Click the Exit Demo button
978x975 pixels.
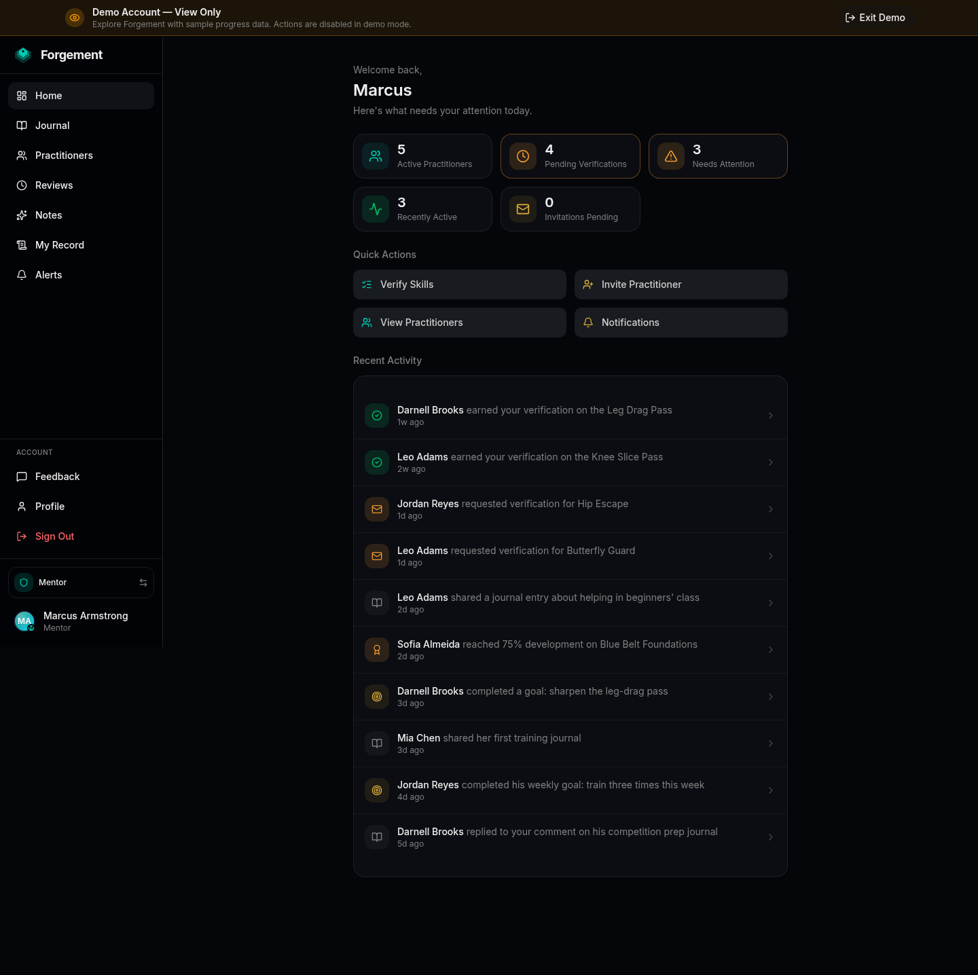(x=875, y=18)
